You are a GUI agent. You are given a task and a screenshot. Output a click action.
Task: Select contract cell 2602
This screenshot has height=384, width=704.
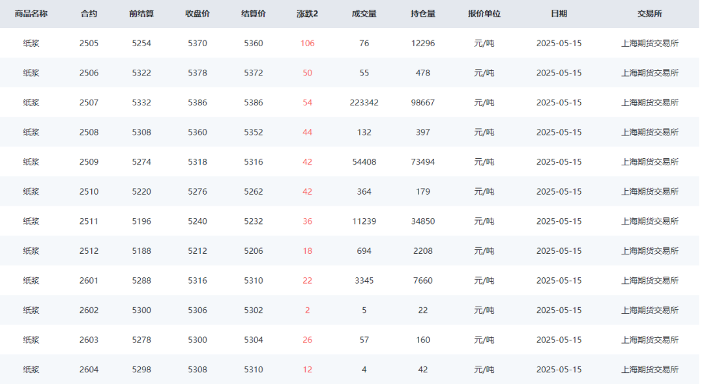click(89, 310)
